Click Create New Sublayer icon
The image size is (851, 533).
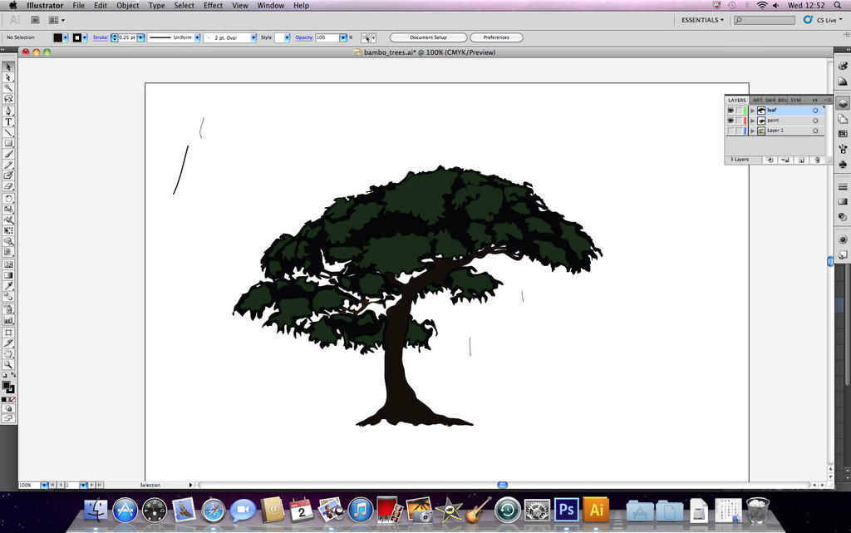[785, 160]
